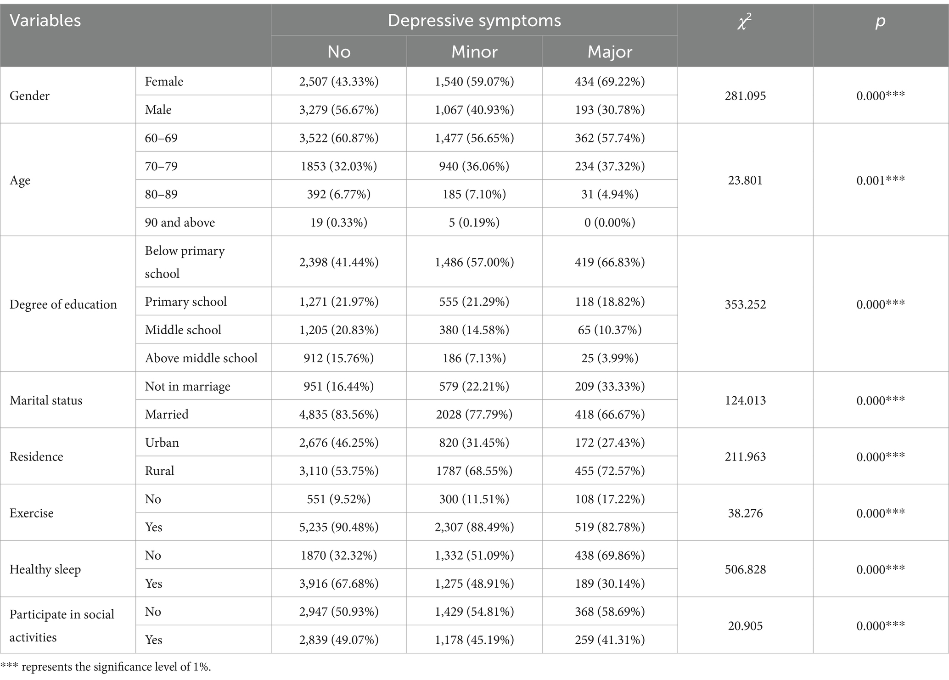Screen dimensions: 949x680
Task: Click the p column header
Action: coord(881,35)
